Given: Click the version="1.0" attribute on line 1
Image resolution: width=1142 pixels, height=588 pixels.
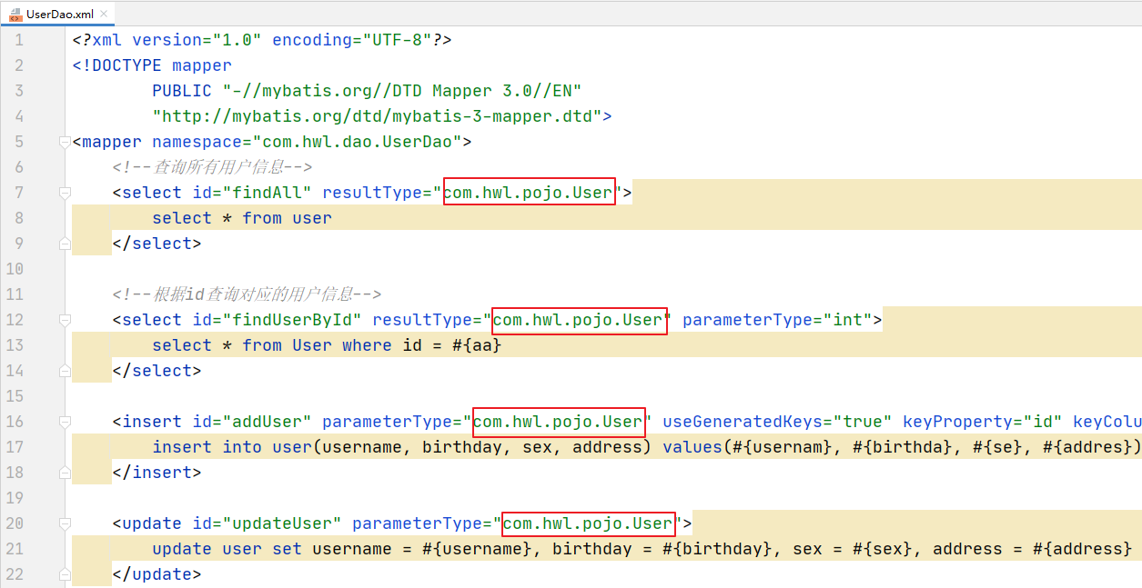Looking at the screenshot, I should [197, 40].
